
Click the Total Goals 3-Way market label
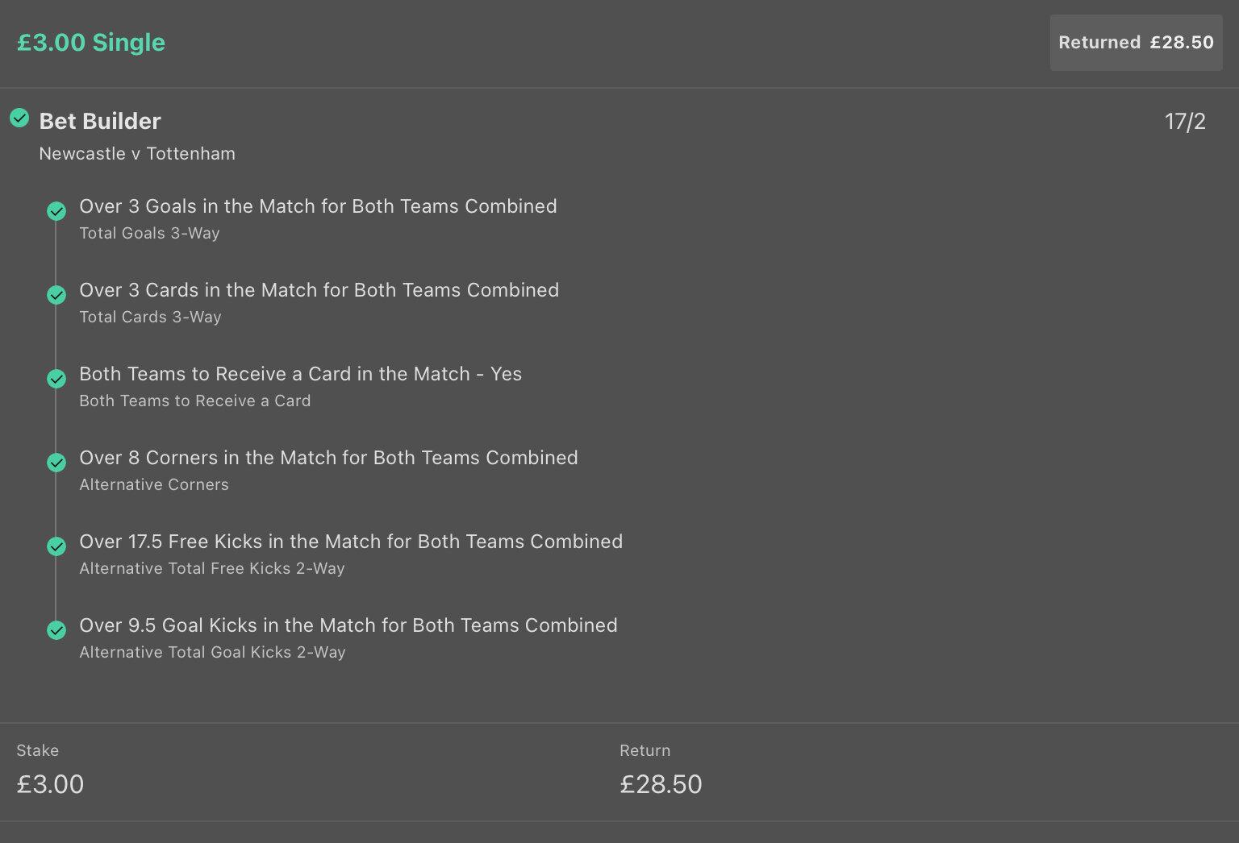(x=149, y=233)
